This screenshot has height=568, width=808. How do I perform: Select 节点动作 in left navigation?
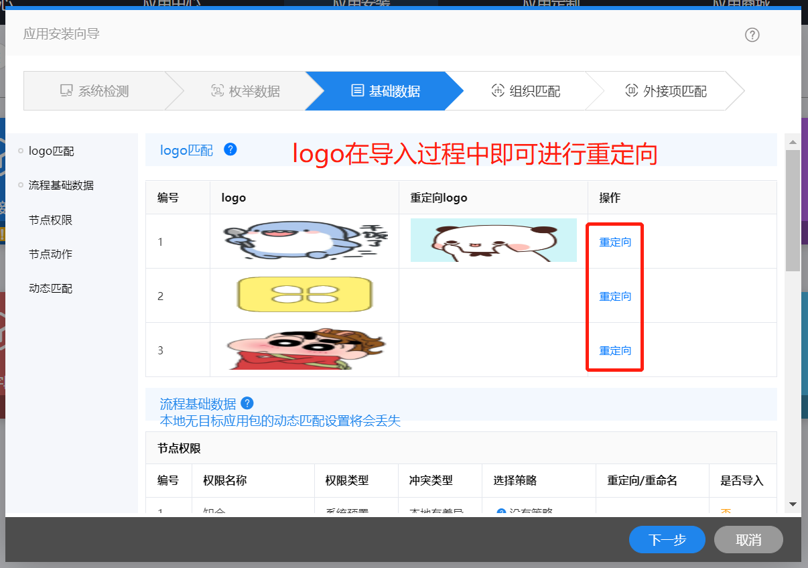50,254
